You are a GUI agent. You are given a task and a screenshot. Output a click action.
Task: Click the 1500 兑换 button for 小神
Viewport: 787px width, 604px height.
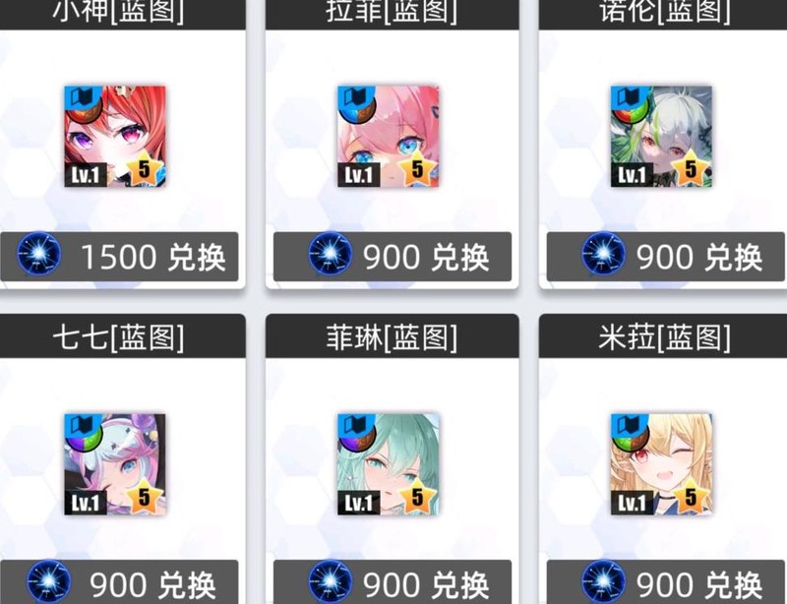coord(119,257)
